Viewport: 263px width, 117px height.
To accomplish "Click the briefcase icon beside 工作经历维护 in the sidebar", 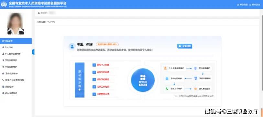I will [x=3, y=73].
